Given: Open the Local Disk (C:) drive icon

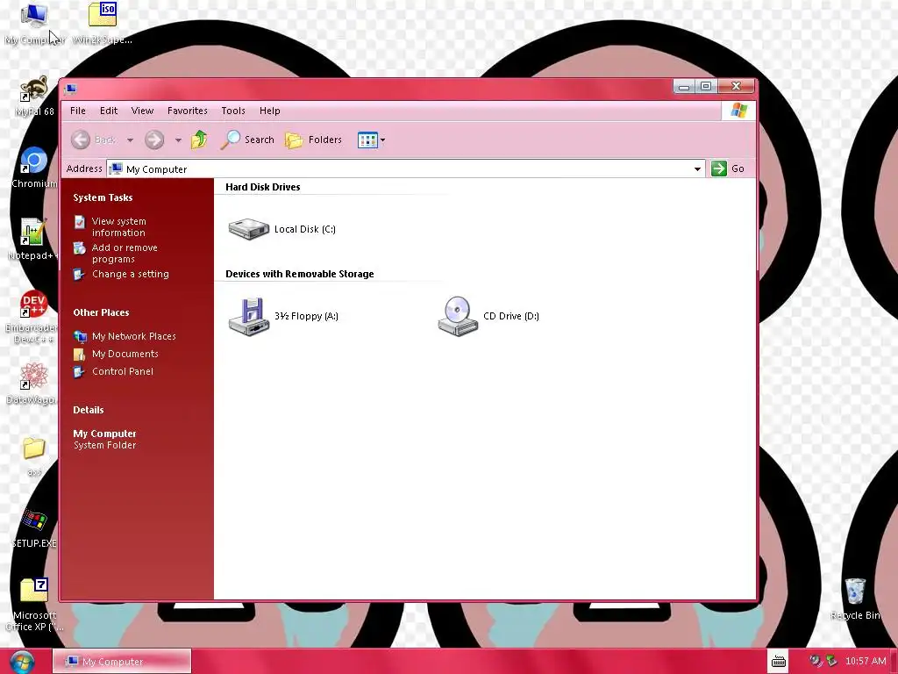Looking at the screenshot, I should pos(248,229).
